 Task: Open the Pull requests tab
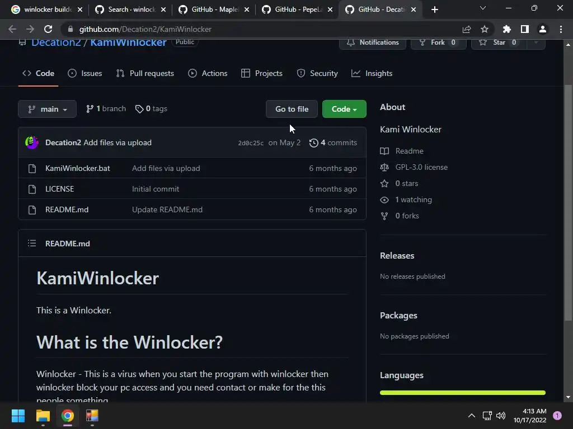145,73
